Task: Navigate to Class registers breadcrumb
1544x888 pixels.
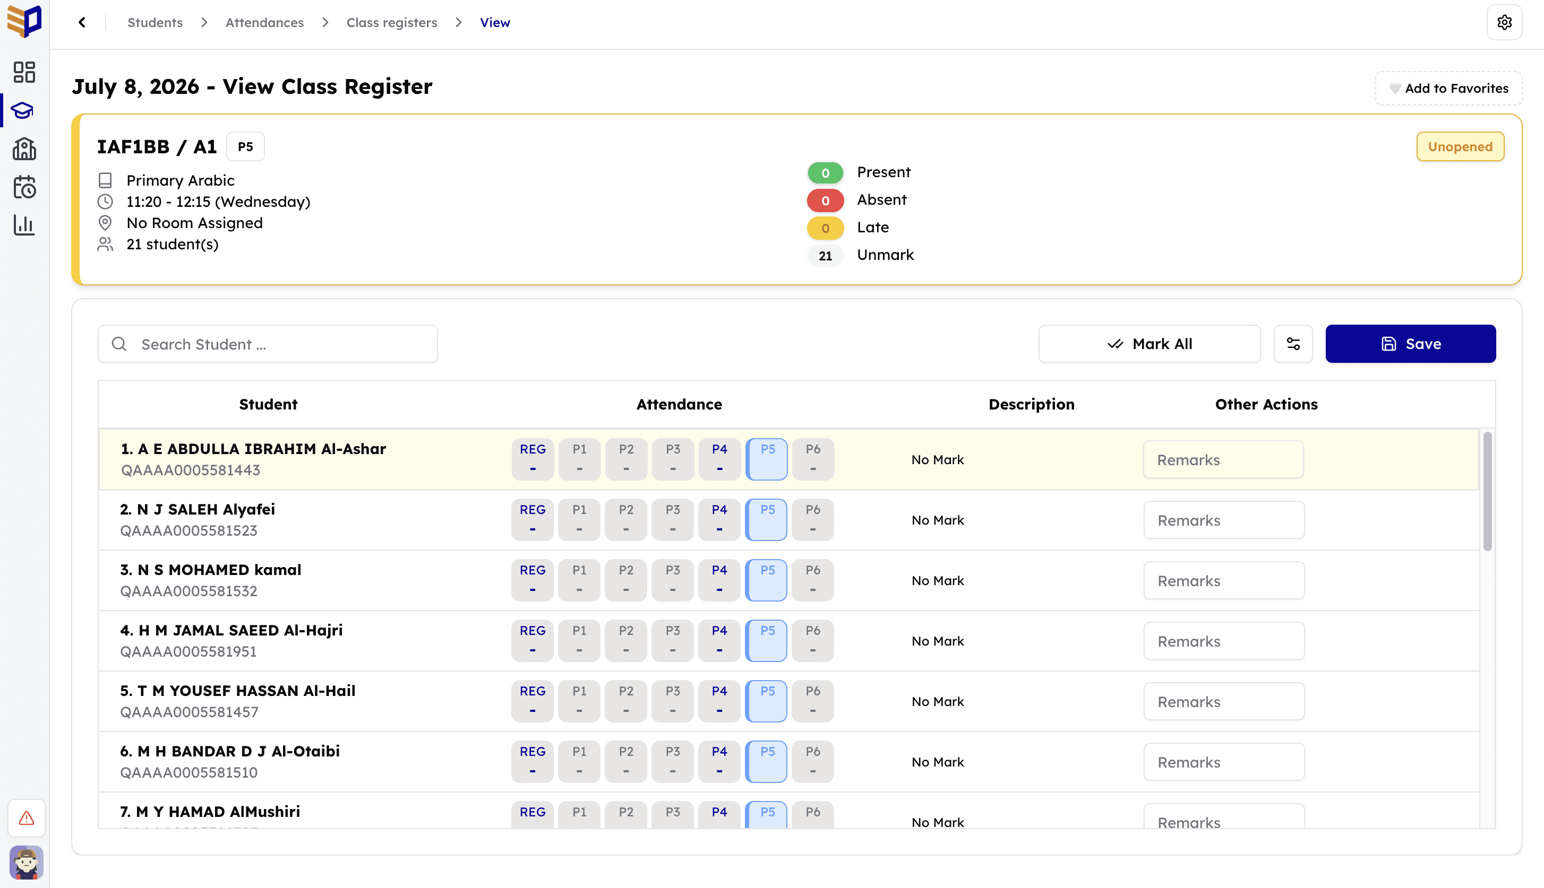Action: tap(392, 23)
